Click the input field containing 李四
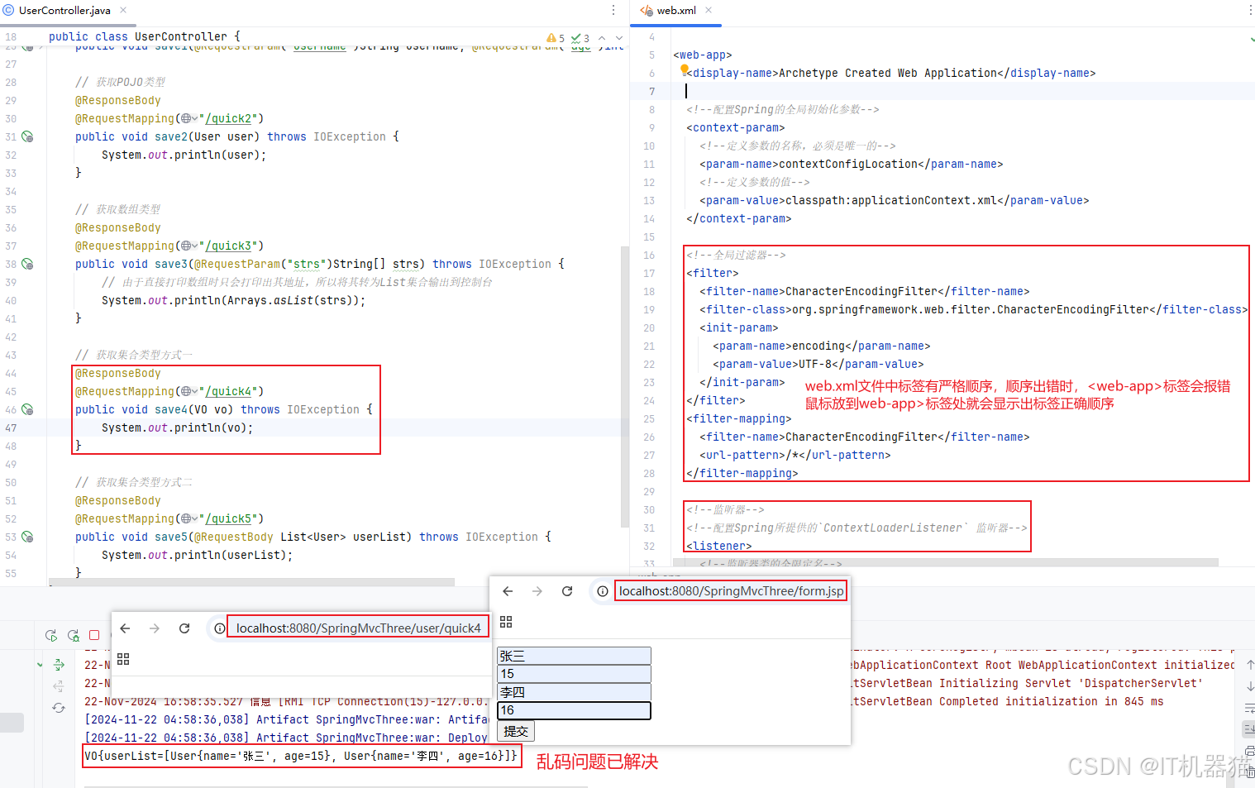1255x788 pixels. click(574, 692)
